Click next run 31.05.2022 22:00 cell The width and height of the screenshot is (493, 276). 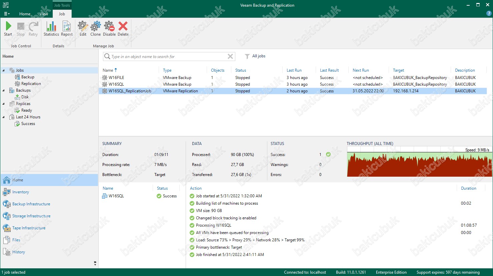coord(368,91)
